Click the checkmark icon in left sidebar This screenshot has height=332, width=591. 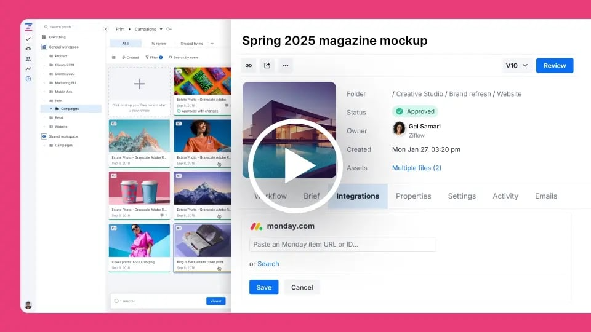tap(28, 39)
